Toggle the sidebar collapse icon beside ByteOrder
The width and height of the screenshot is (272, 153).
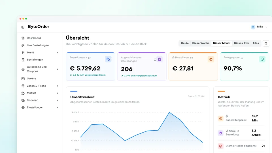click(x=23, y=27)
